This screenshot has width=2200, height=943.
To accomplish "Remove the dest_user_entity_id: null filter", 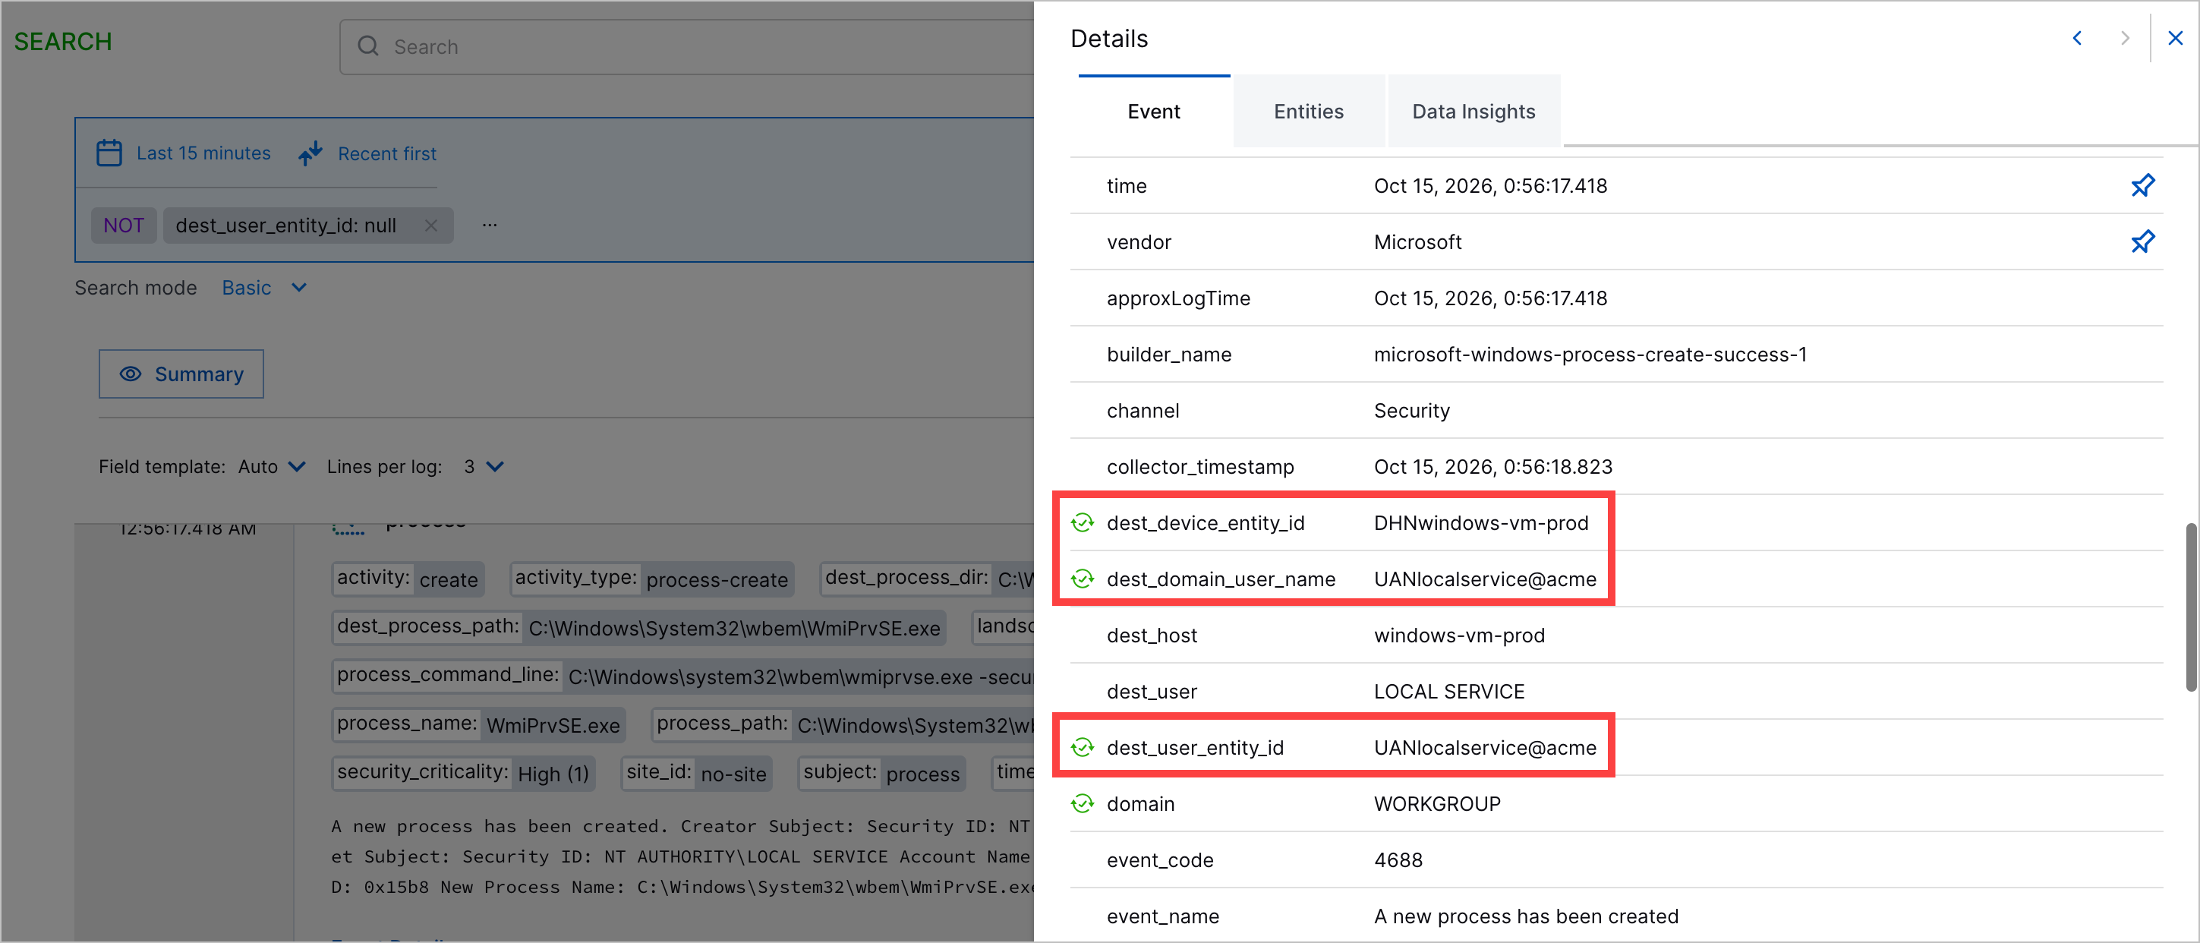I will pos(431,225).
